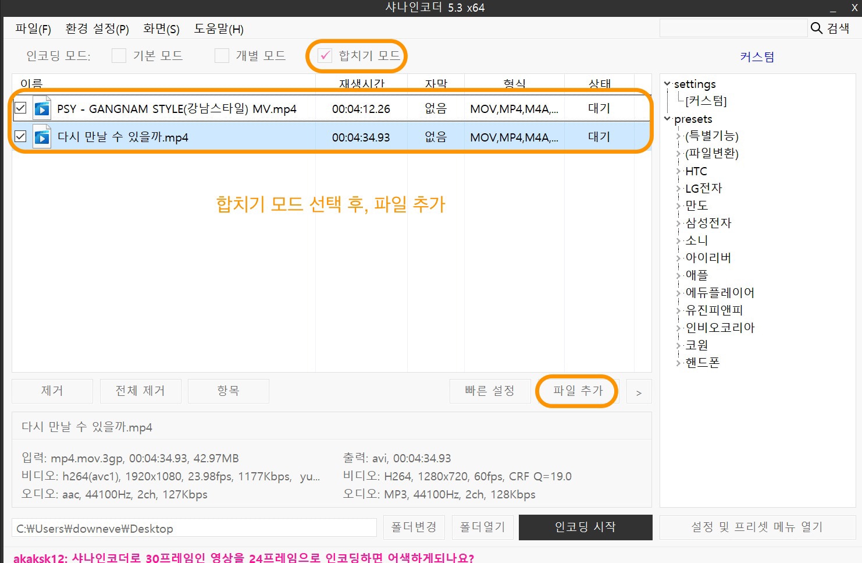
Task: Click the 항목 button
Action: [x=229, y=391]
